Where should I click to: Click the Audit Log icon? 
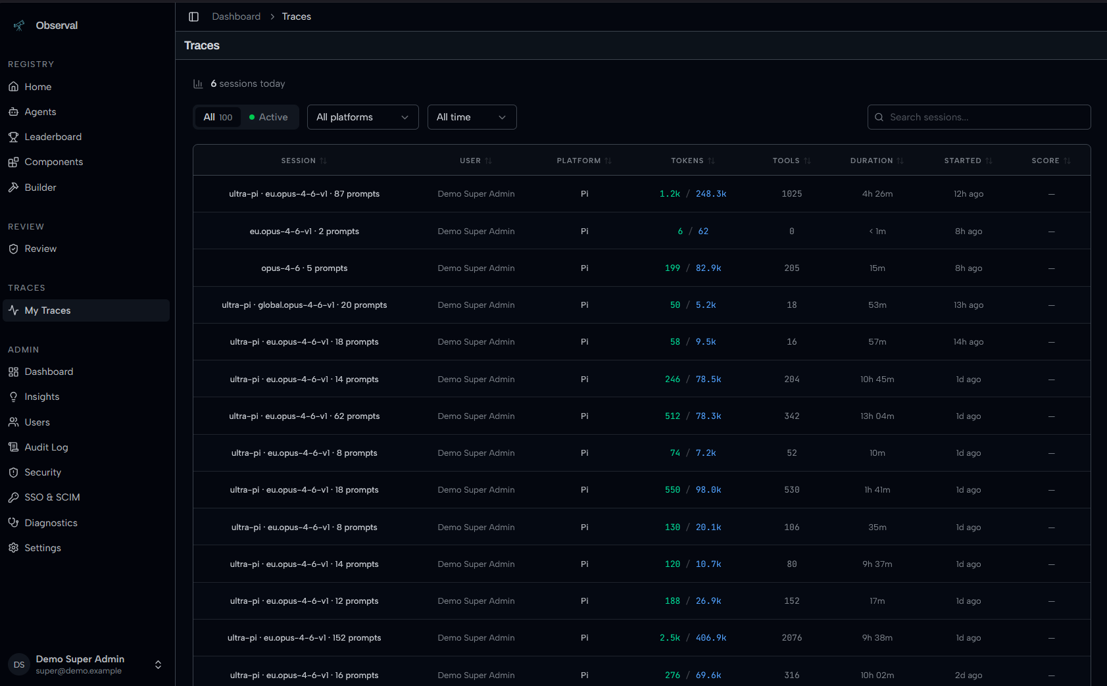(13, 447)
